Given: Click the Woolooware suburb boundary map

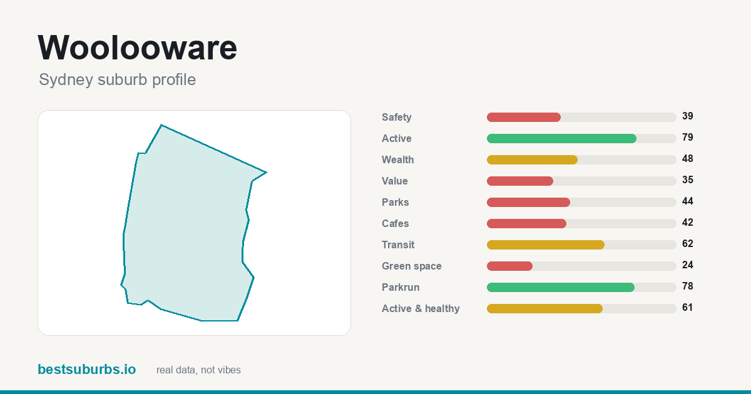Looking at the screenshot, I should 194,223.
